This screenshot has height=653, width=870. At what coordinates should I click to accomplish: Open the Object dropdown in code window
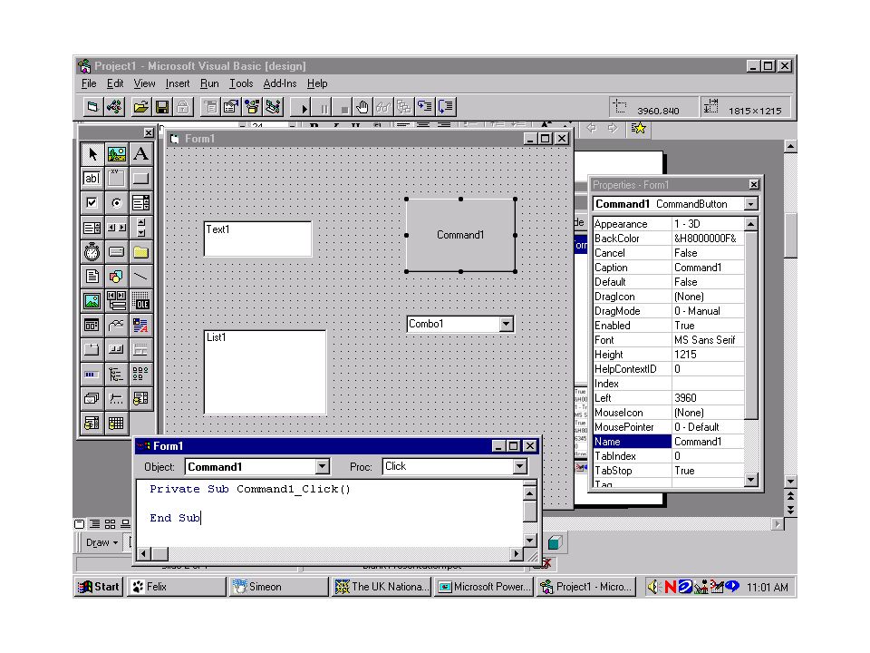[322, 467]
